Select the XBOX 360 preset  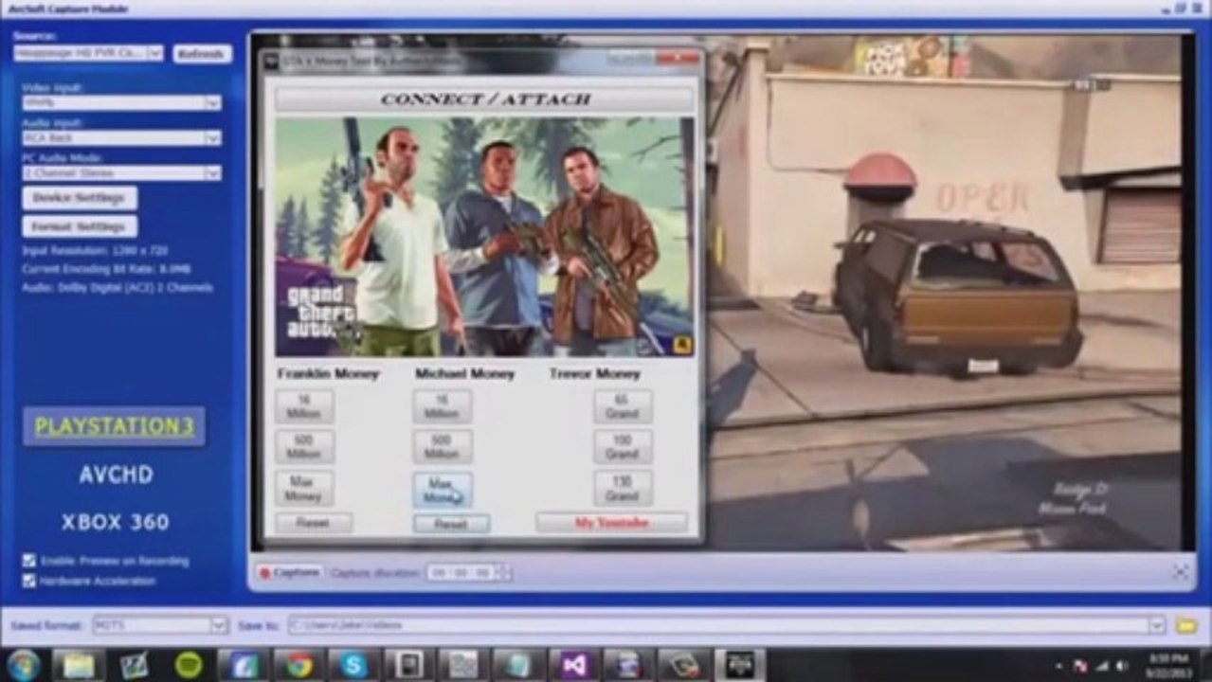[116, 522]
